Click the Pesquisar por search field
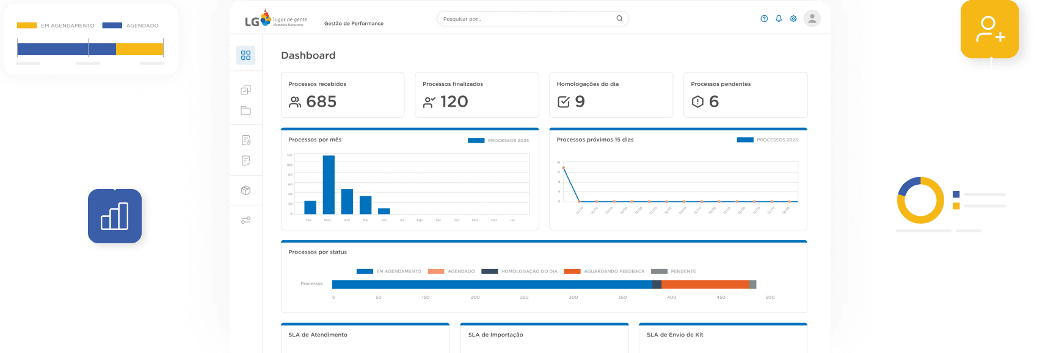 tap(525, 19)
